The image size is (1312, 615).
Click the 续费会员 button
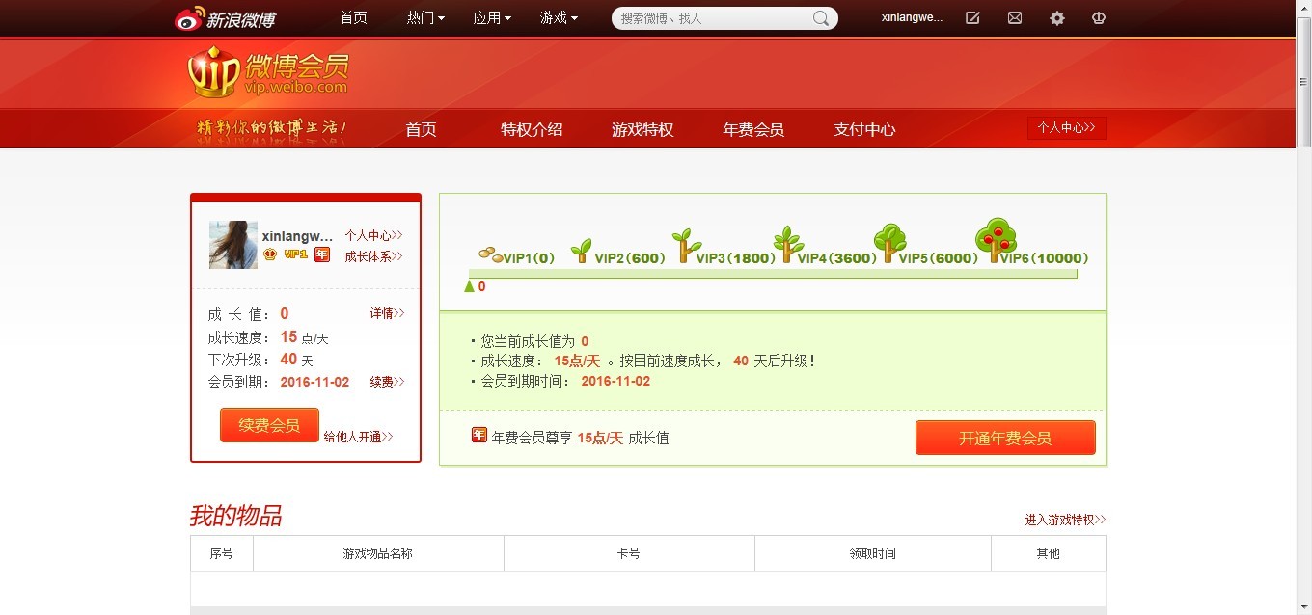click(269, 425)
